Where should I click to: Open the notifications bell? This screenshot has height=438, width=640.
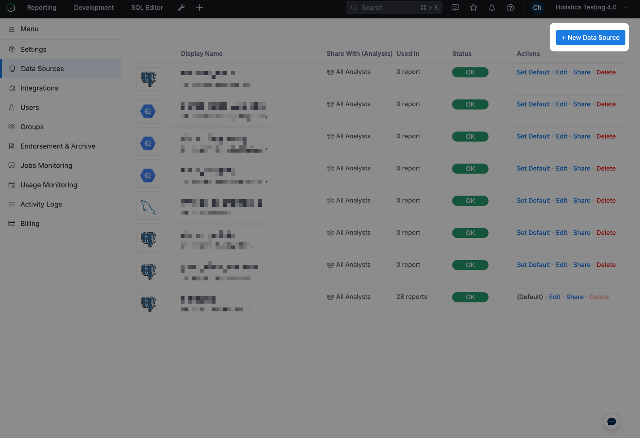492,8
